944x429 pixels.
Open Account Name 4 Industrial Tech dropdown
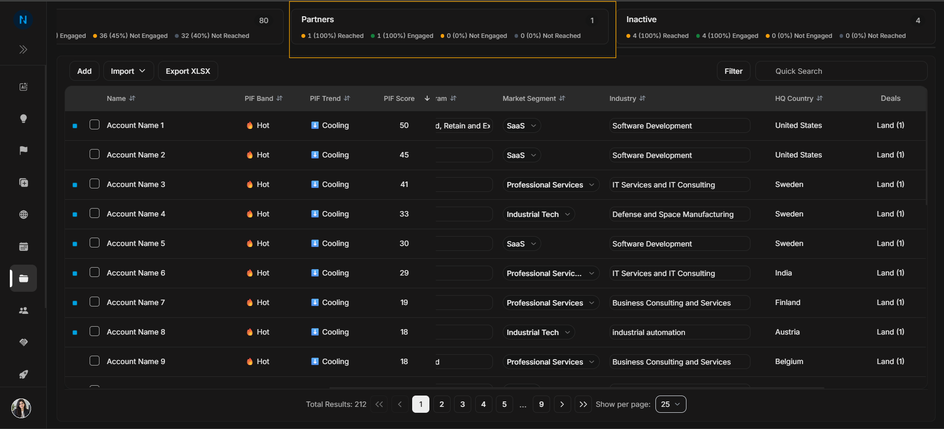[x=538, y=214]
